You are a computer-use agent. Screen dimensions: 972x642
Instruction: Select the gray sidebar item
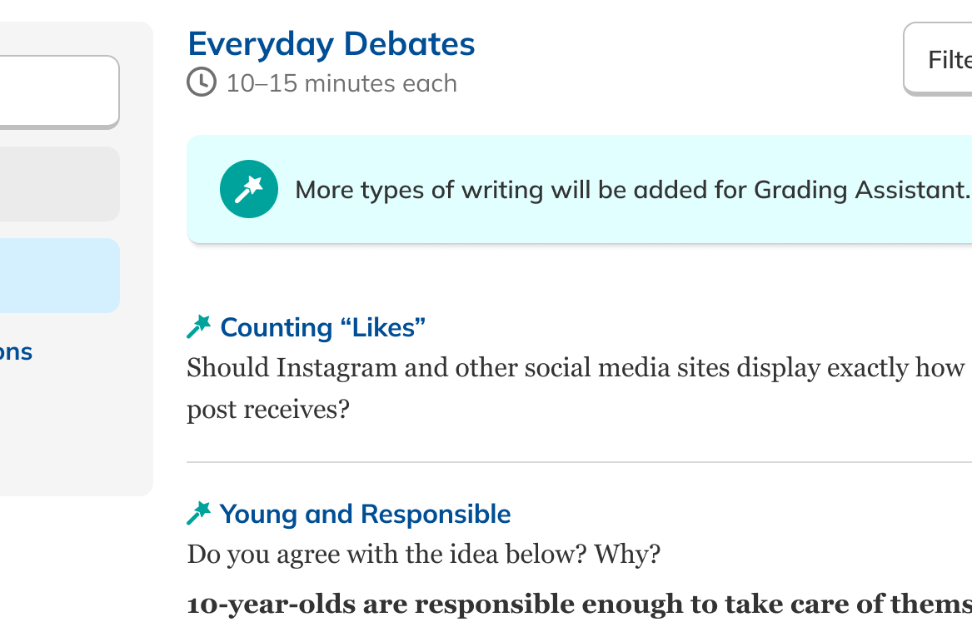pyautogui.click(x=57, y=184)
